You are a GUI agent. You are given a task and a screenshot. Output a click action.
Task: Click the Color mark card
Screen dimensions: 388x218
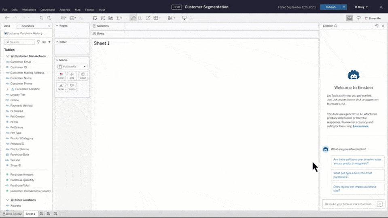(61, 75)
